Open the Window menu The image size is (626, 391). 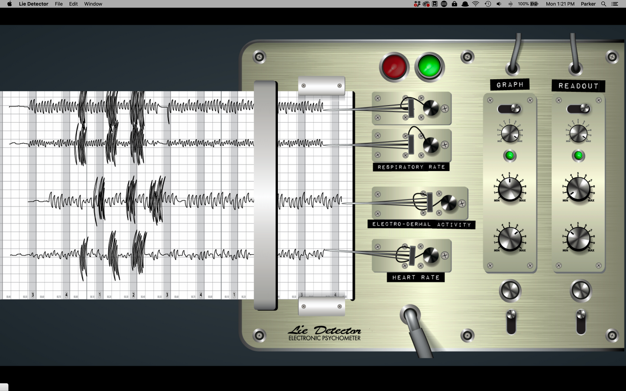point(93,4)
